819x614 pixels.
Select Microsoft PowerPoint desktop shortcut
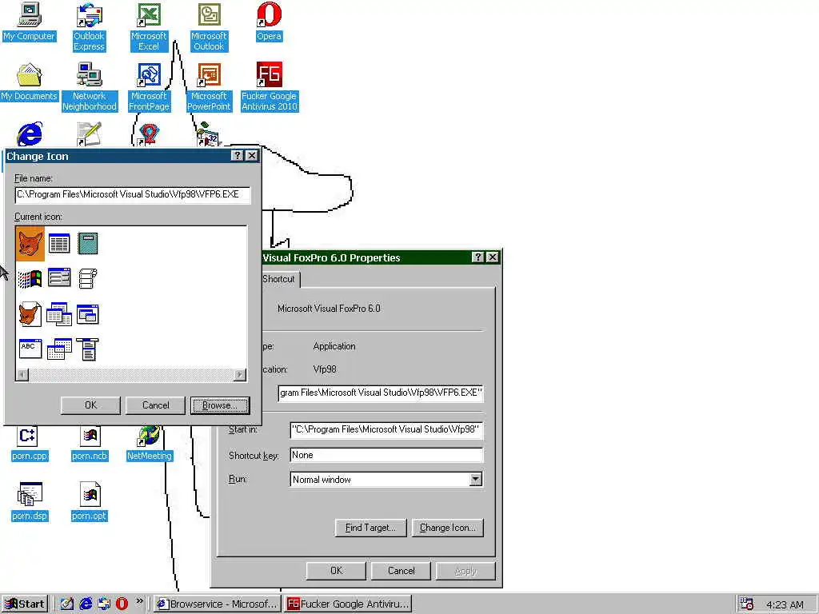click(x=209, y=86)
